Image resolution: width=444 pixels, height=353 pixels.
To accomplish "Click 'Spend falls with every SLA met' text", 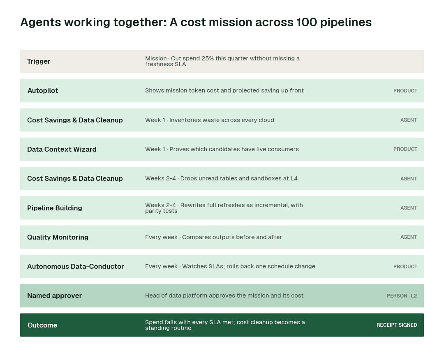I will click(x=225, y=325).
